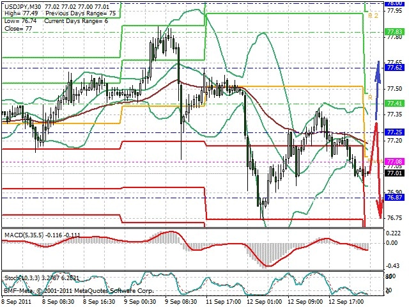Click the 9 Sep 08:30 time axis label
The width and height of the screenshot is (409, 307).
[181, 301]
